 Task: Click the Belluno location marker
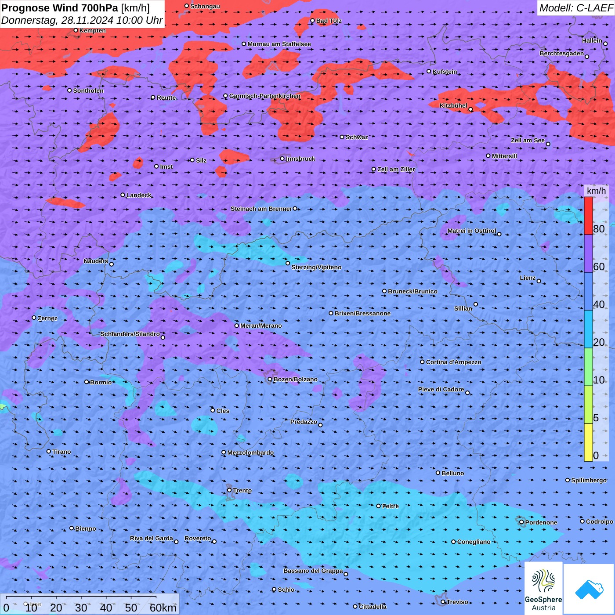coord(438,473)
